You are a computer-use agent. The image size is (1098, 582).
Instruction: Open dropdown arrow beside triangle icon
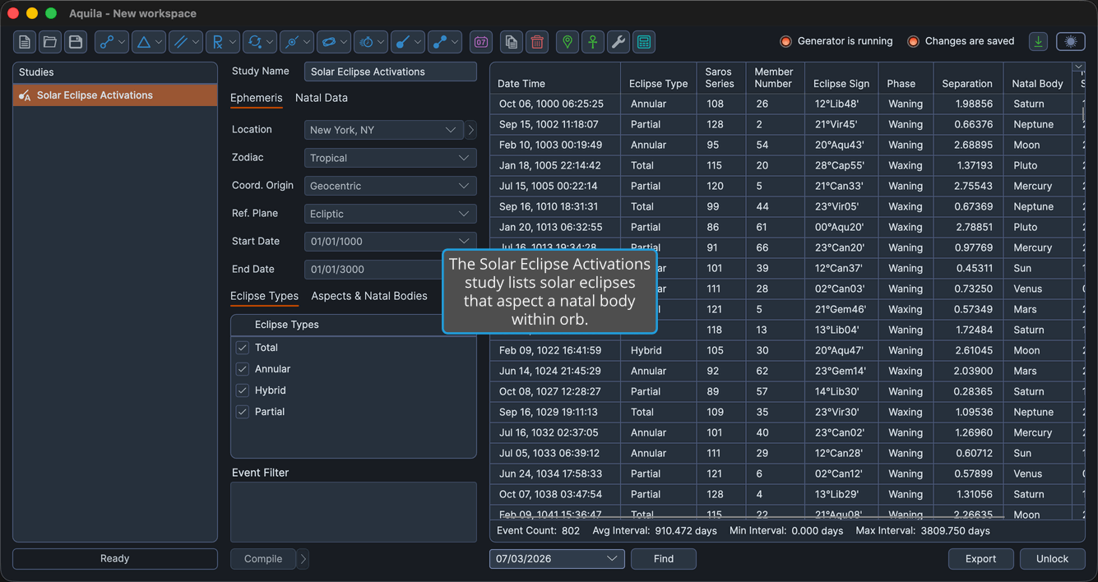click(x=159, y=42)
